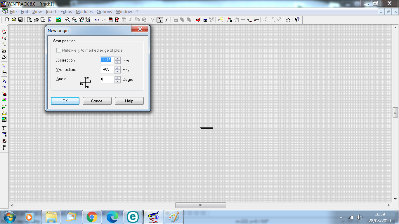Increase X-direction value with up arrow
Viewport: 399px width, 224px height.
[117, 59]
